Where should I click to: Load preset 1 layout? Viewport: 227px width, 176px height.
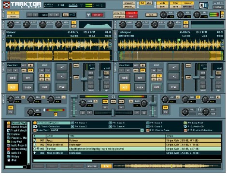tap(129, 3)
